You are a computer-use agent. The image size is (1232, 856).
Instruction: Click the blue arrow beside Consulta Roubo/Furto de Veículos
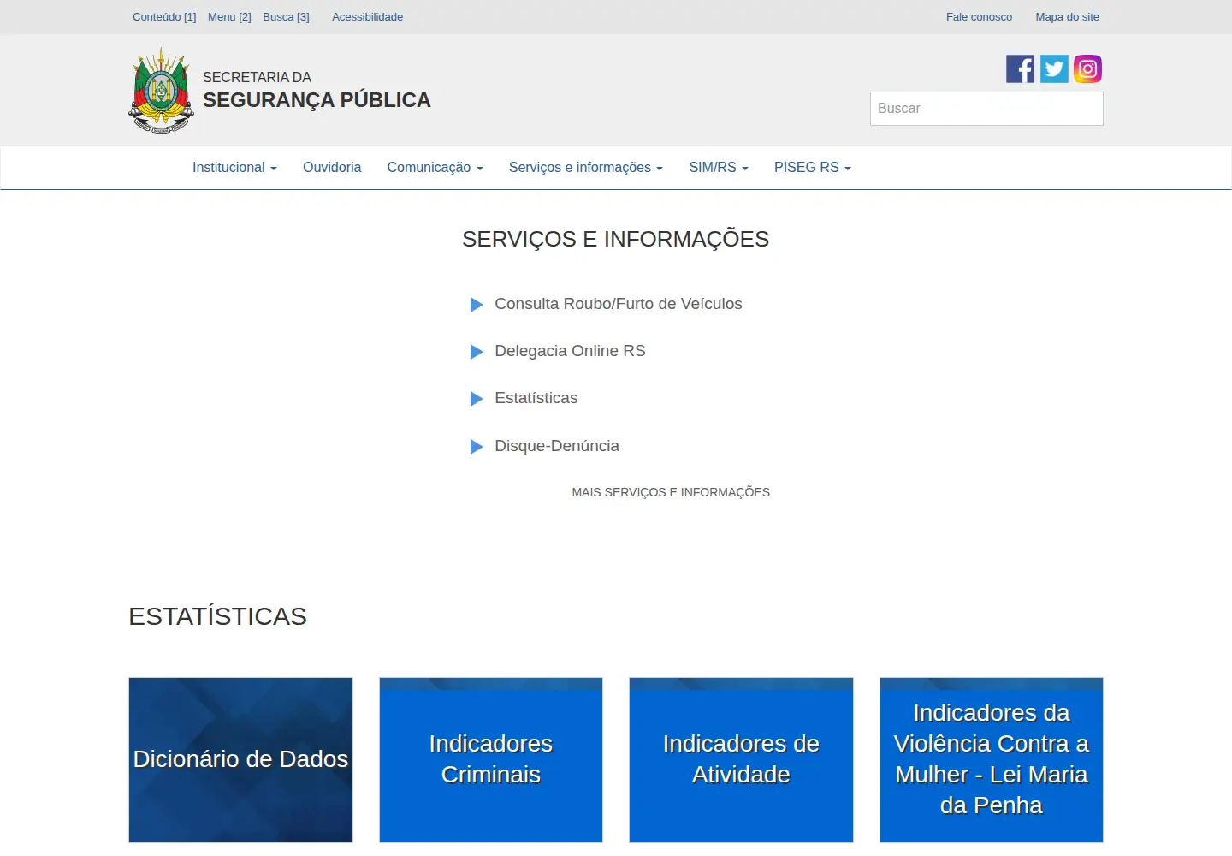click(477, 305)
